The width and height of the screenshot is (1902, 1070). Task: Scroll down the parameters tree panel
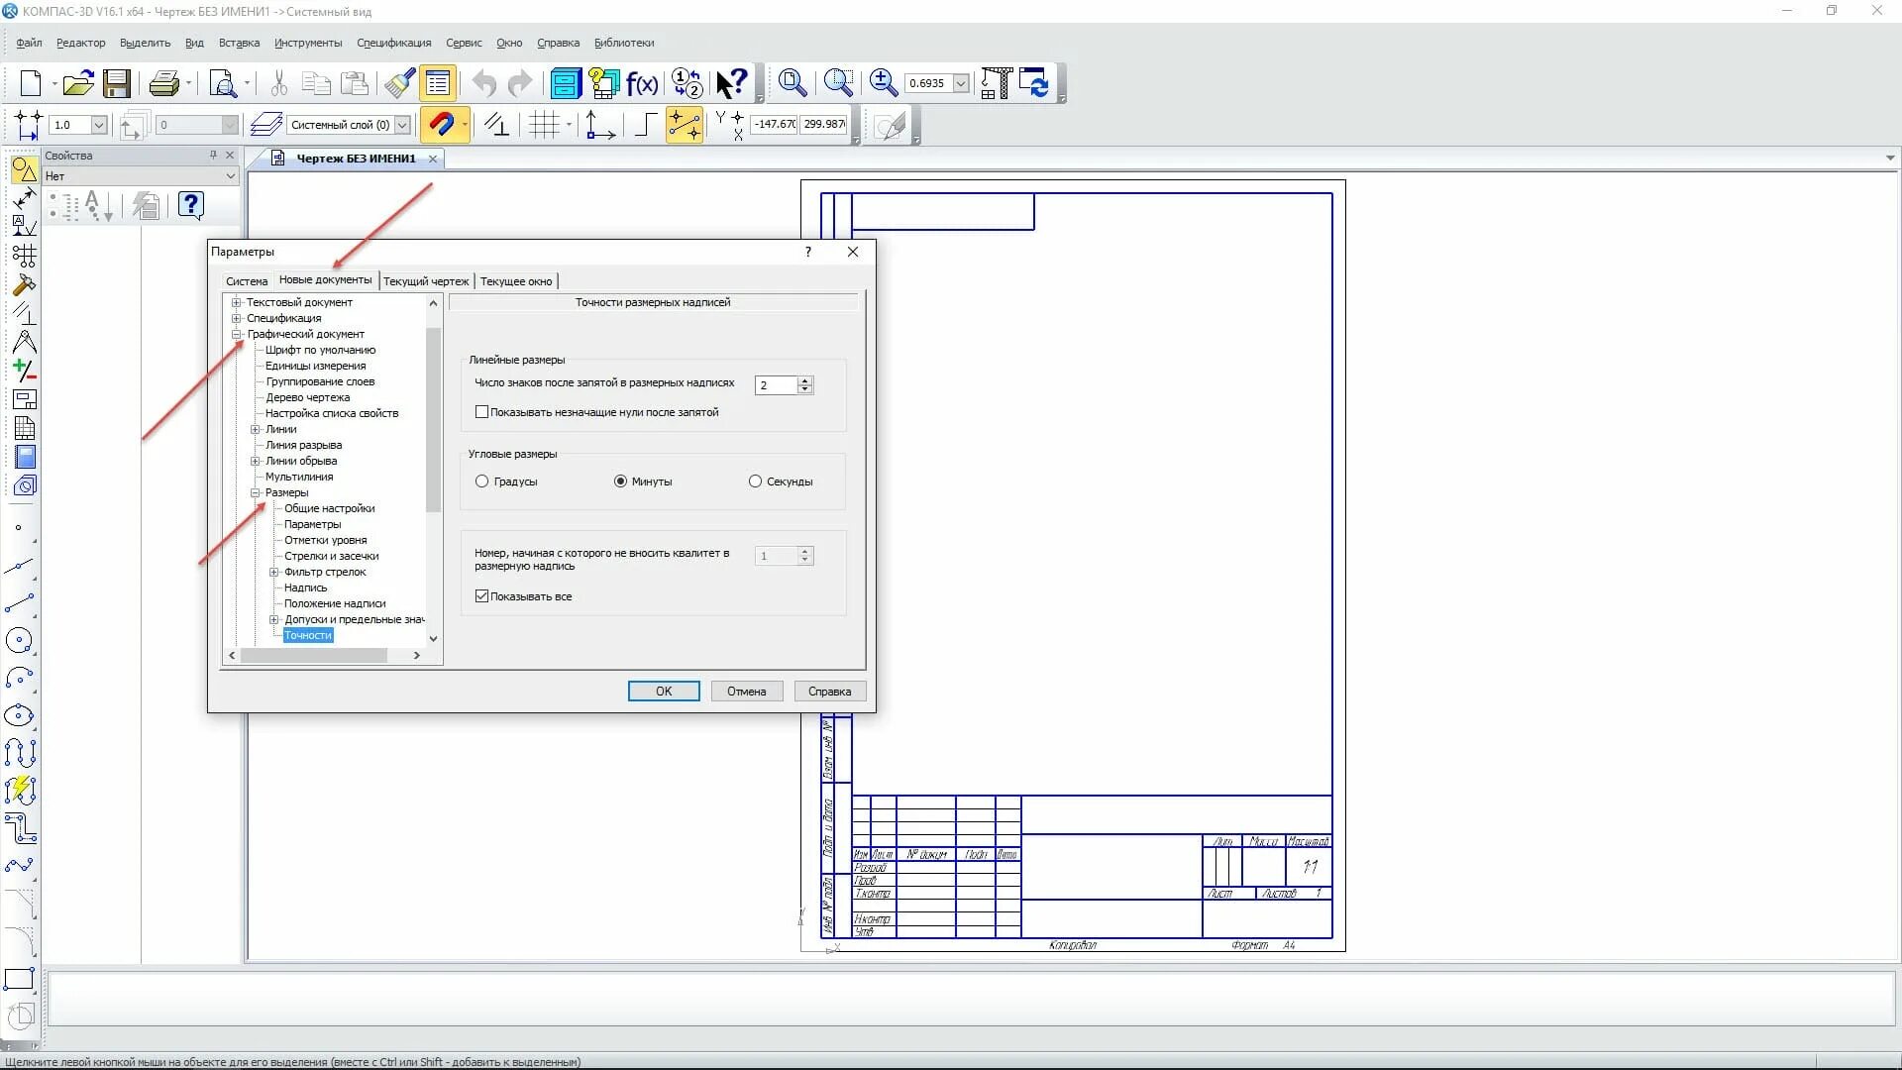432,638
